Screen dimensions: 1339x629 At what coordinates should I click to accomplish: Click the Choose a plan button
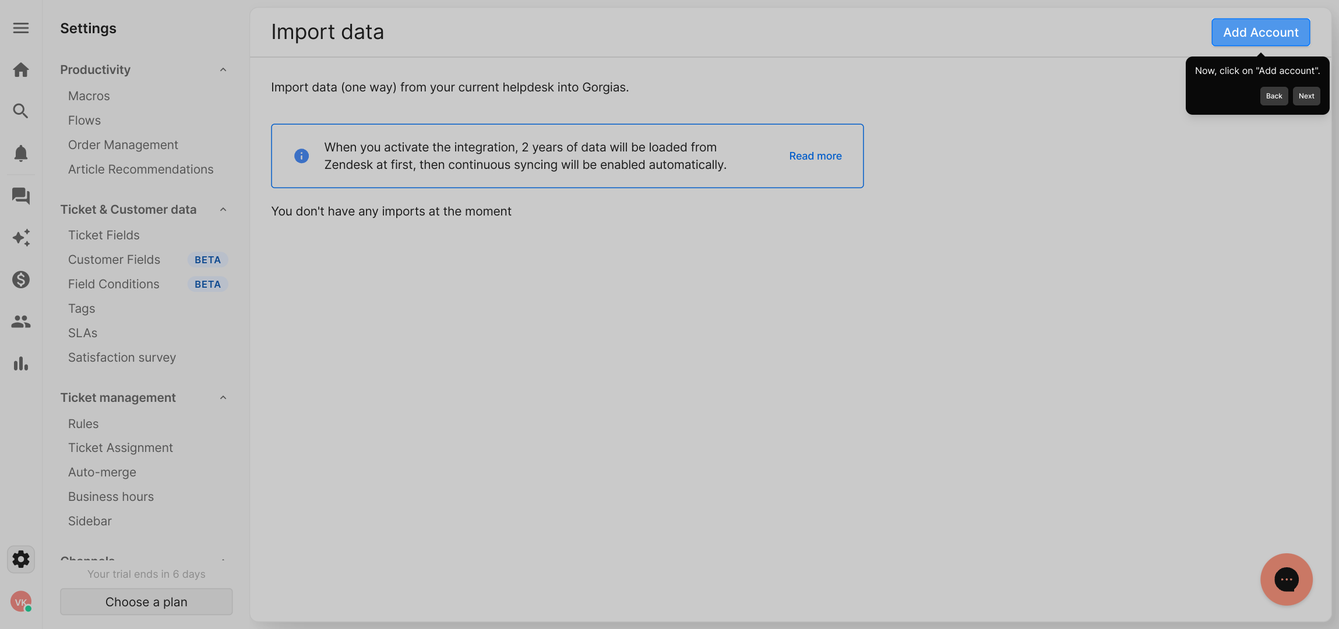146,602
